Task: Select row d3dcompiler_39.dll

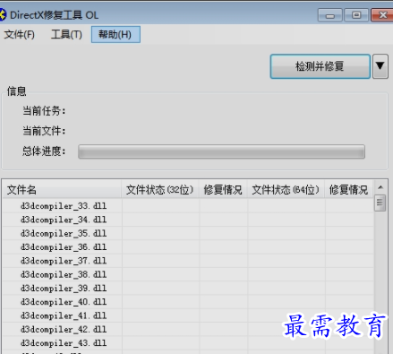Action: point(188,289)
